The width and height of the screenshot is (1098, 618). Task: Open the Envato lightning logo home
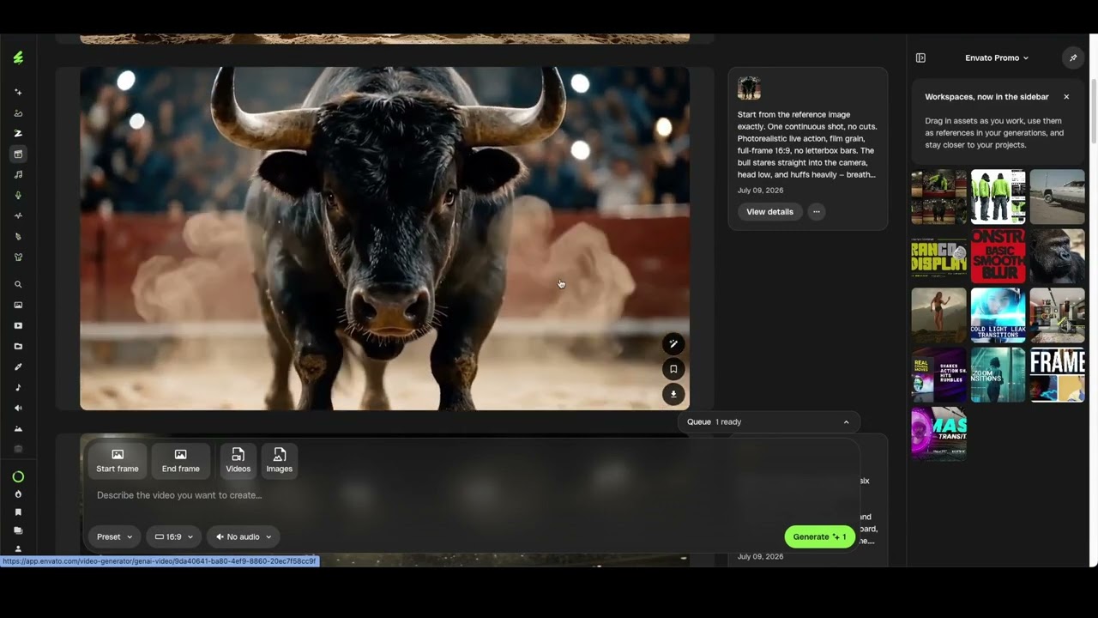click(18, 58)
